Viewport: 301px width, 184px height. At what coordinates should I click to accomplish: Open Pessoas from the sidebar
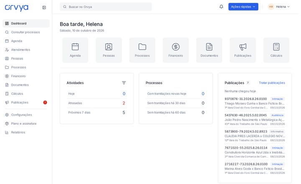coord(26,59)
